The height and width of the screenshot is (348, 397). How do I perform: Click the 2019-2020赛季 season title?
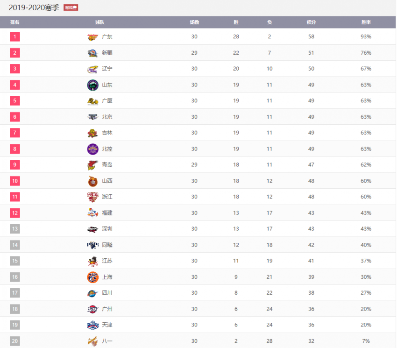coord(34,8)
